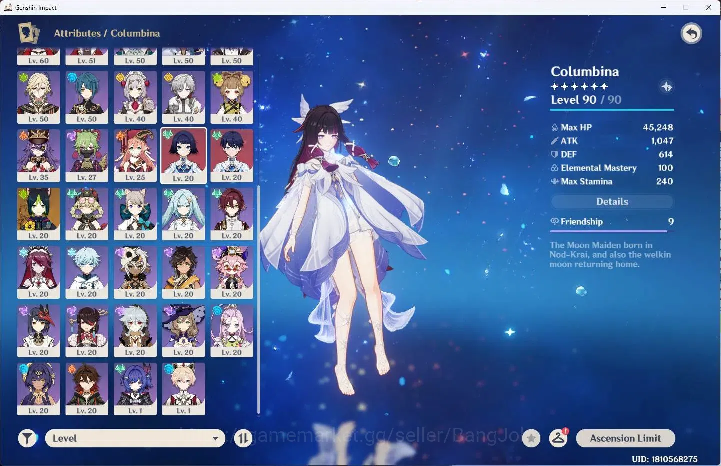Select the red-background male Anemo card

[232, 156]
